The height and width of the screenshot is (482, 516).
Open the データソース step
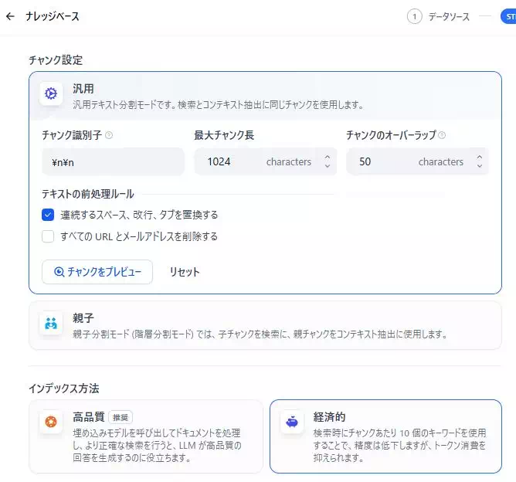click(448, 16)
